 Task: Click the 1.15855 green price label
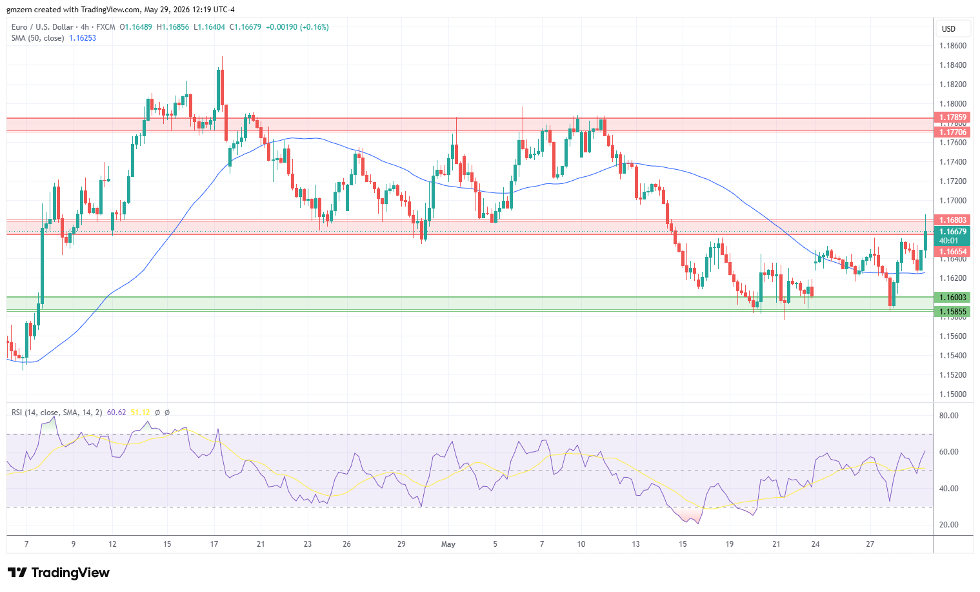[952, 312]
